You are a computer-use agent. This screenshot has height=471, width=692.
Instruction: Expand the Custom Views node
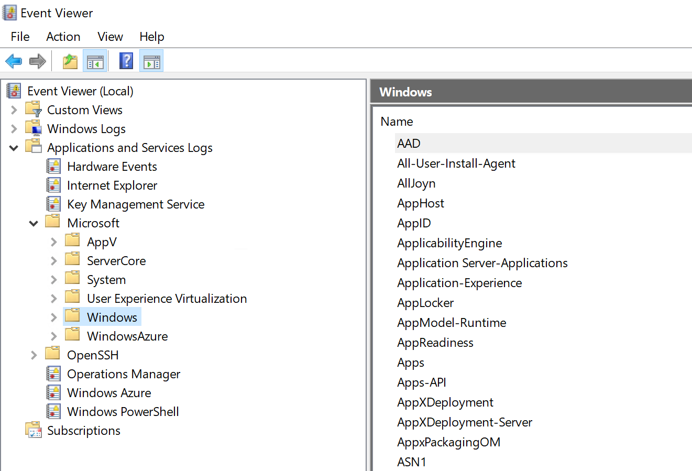point(14,110)
